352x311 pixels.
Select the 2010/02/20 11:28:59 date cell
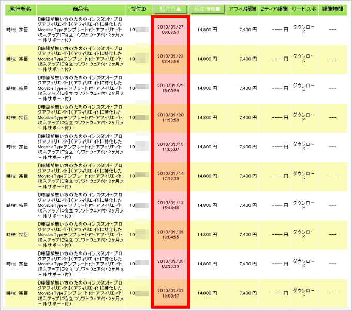click(x=170, y=117)
